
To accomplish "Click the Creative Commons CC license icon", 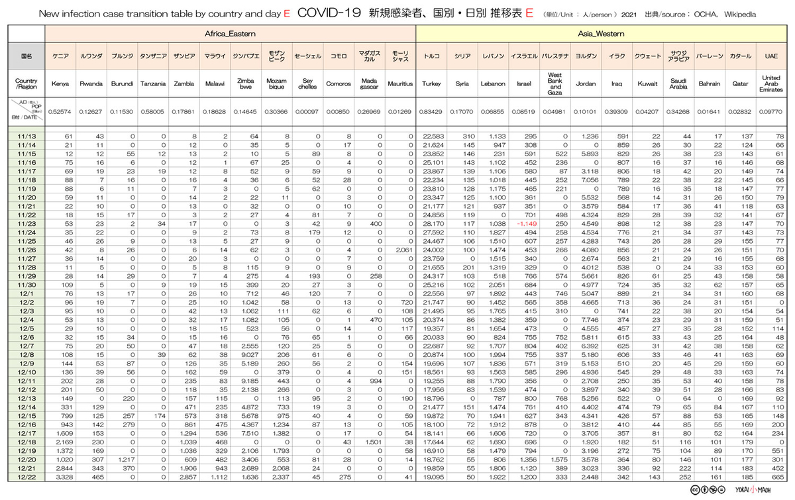I will pyautogui.click(x=695, y=491).
